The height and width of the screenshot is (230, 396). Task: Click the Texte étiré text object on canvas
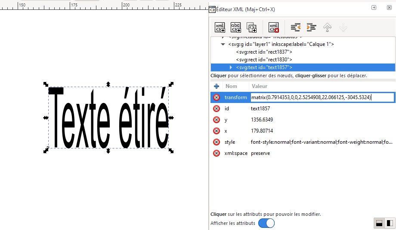click(108, 118)
